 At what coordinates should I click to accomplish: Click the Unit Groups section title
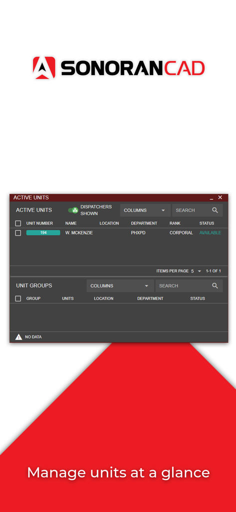pos(34,285)
